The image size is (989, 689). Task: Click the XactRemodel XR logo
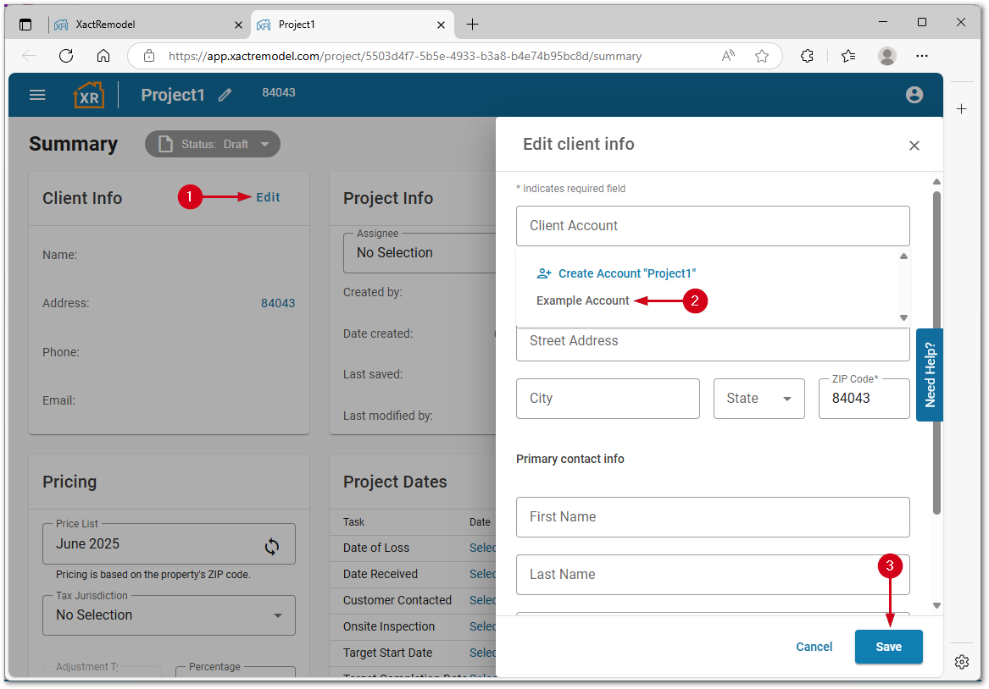click(x=89, y=95)
